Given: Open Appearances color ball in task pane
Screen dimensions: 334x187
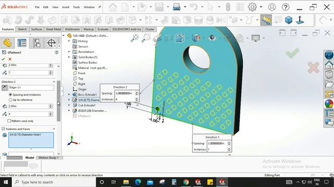Looking at the screenshot, I should coord(329,104).
